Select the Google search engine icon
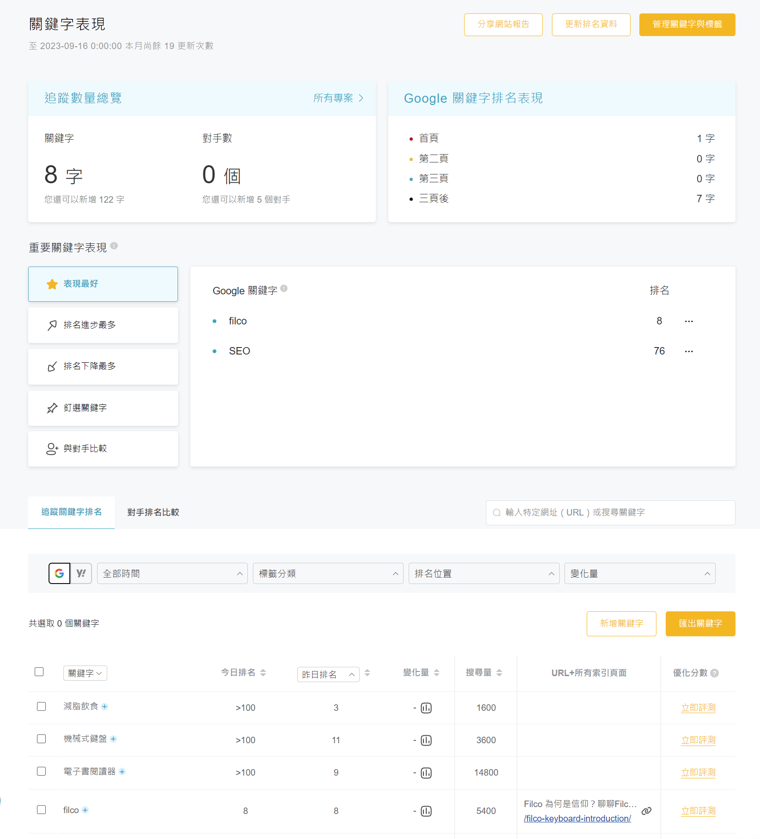Image resolution: width=760 pixels, height=839 pixels. point(59,573)
